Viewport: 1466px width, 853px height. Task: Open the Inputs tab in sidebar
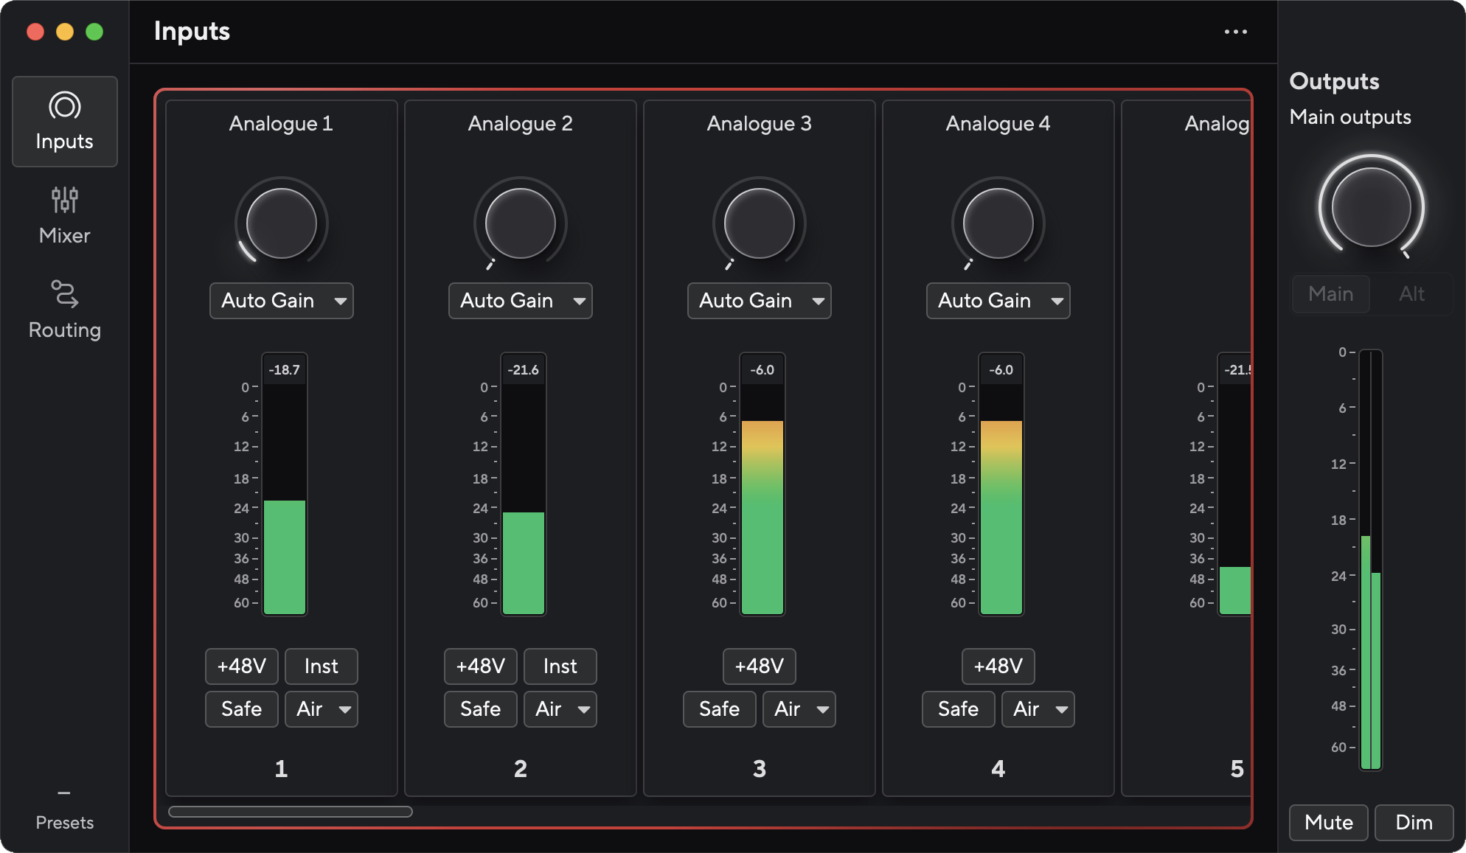[65, 122]
